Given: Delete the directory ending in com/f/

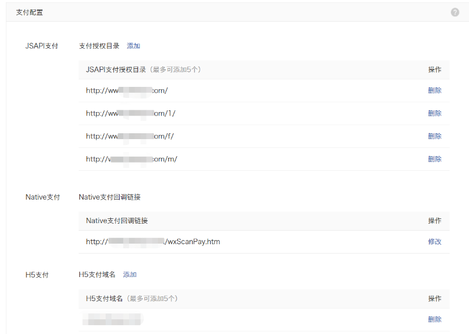Looking at the screenshot, I should coord(434,136).
